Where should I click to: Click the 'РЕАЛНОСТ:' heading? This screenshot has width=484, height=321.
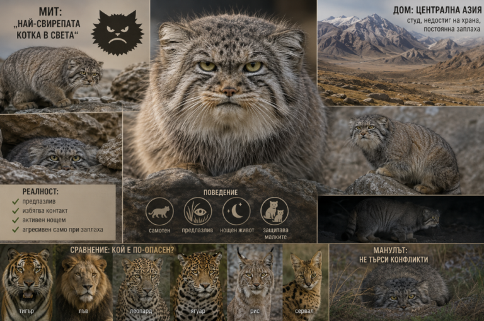point(40,191)
